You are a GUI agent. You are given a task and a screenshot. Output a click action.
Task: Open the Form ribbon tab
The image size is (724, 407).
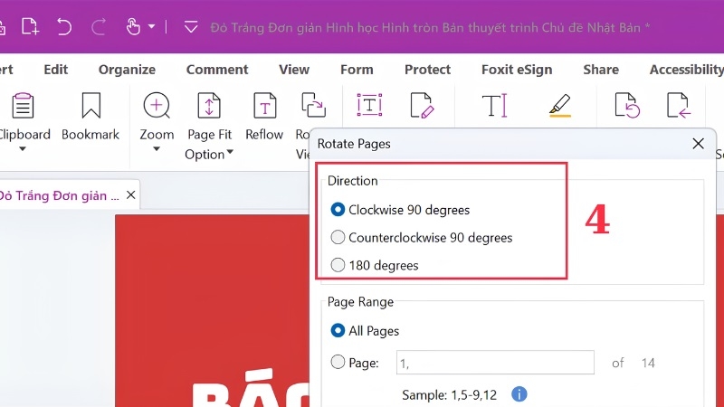357,70
